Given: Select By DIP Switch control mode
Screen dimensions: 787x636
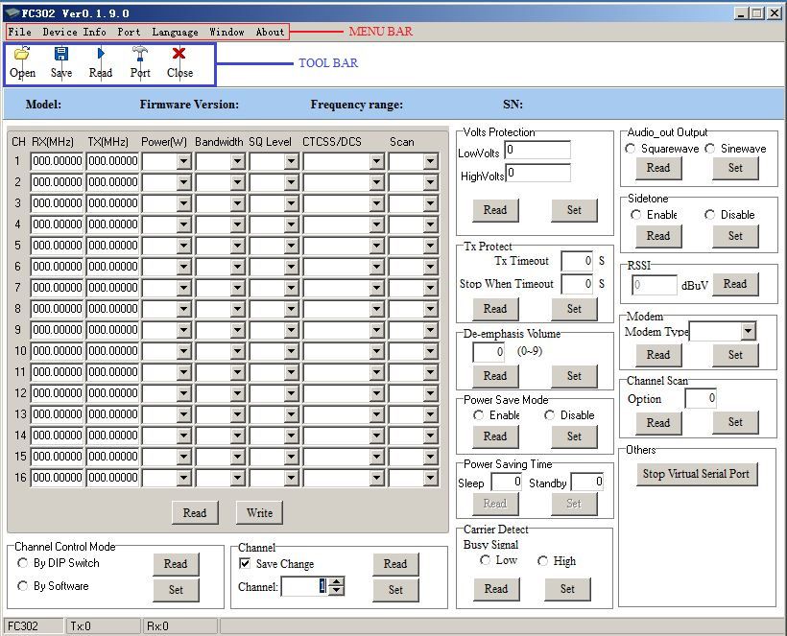Looking at the screenshot, I should [23, 563].
